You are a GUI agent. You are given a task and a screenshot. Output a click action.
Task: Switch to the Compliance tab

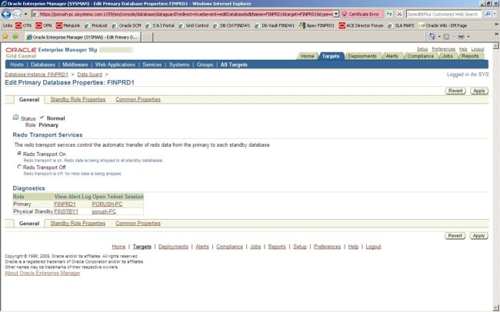click(x=420, y=56)
